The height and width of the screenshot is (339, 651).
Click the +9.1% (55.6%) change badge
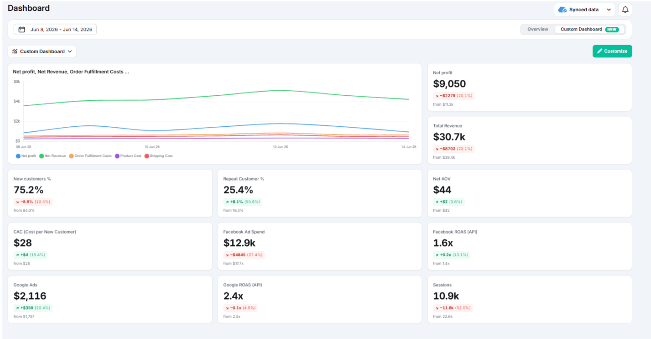tap(242, 202)
